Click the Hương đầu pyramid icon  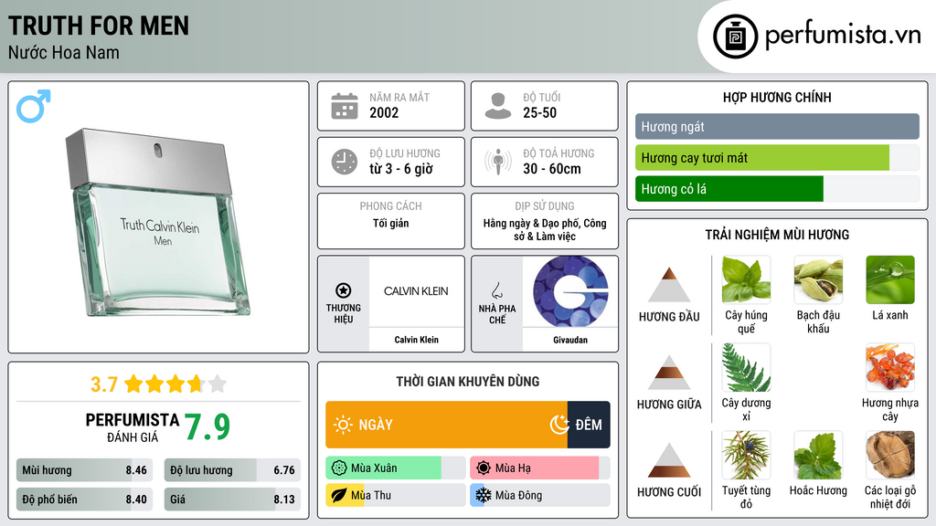(x=669, y=285)
